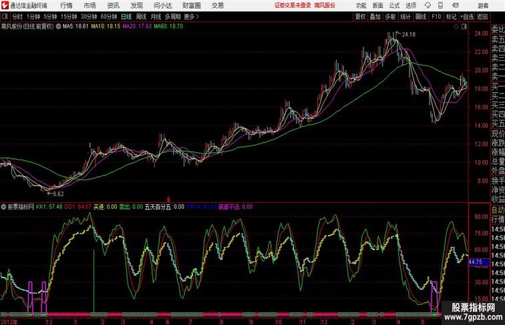Click the 返回 back button
Viewport: 505px width, 325px height.
pyautogui.click(x=482, y=17)
